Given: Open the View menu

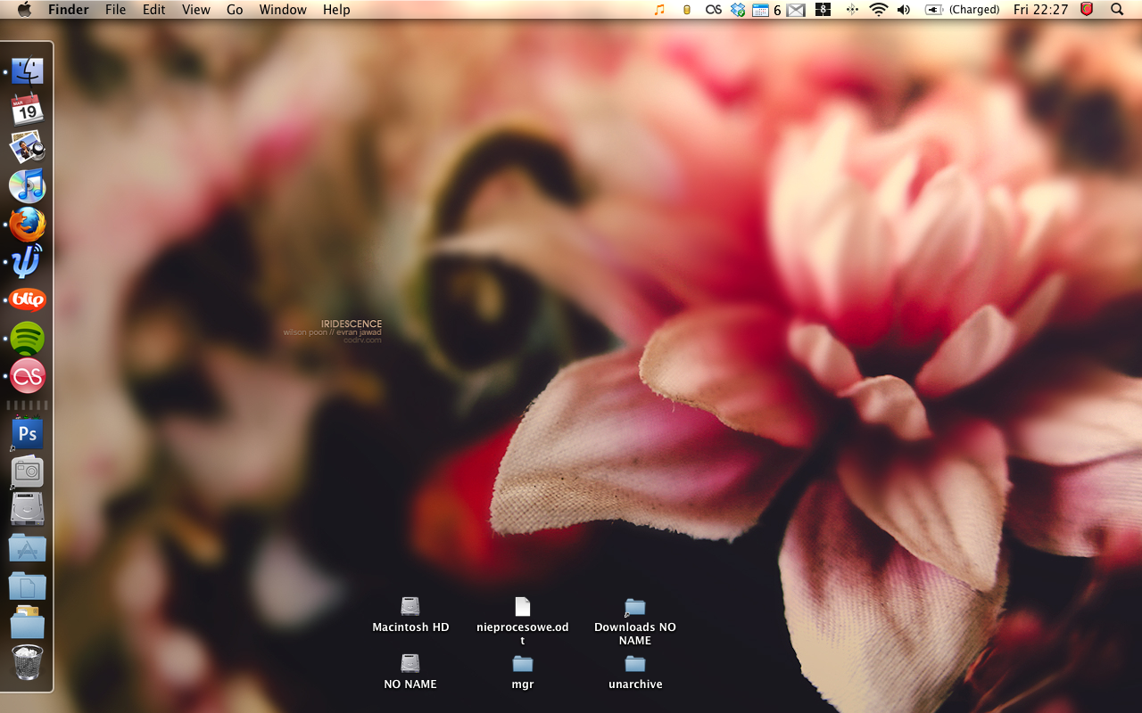Looking at the screenshot, I should 195,10.
